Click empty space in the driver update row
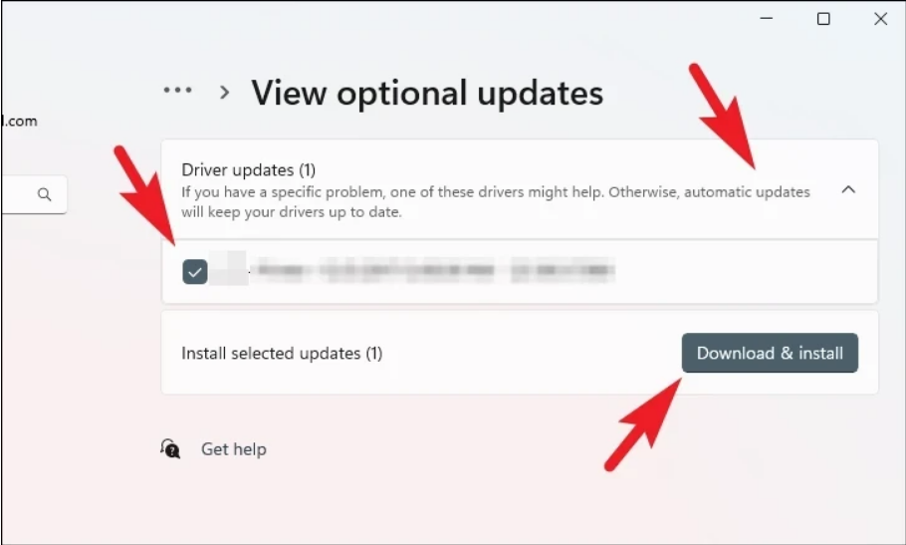Image resolution: width=906 pixels, height=545 pixels. click(x=746, y=271)
